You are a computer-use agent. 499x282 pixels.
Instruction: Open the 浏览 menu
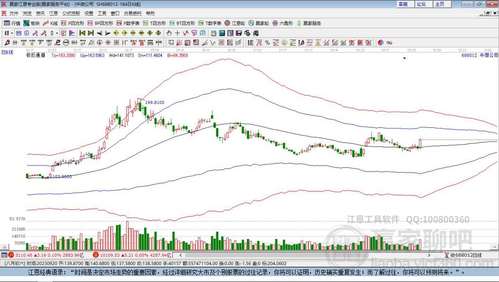(x=27, y=13)
